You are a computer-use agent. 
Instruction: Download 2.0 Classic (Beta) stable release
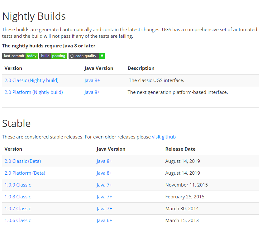click(x=23, y=161)
